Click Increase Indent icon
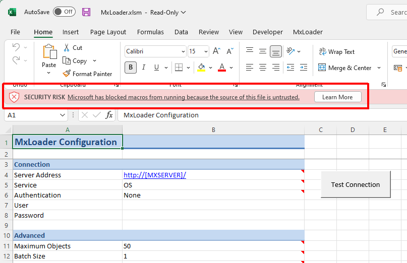 [x=304, y=68]
